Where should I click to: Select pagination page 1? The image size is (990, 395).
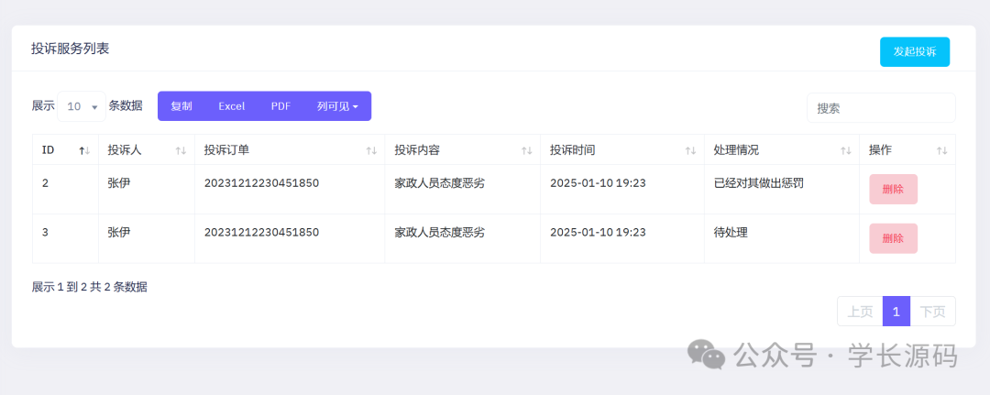pos(896,311)
